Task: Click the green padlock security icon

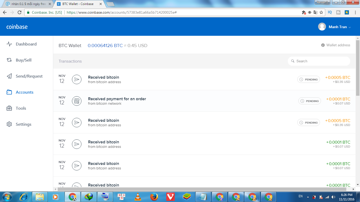Action: [28, 12]
